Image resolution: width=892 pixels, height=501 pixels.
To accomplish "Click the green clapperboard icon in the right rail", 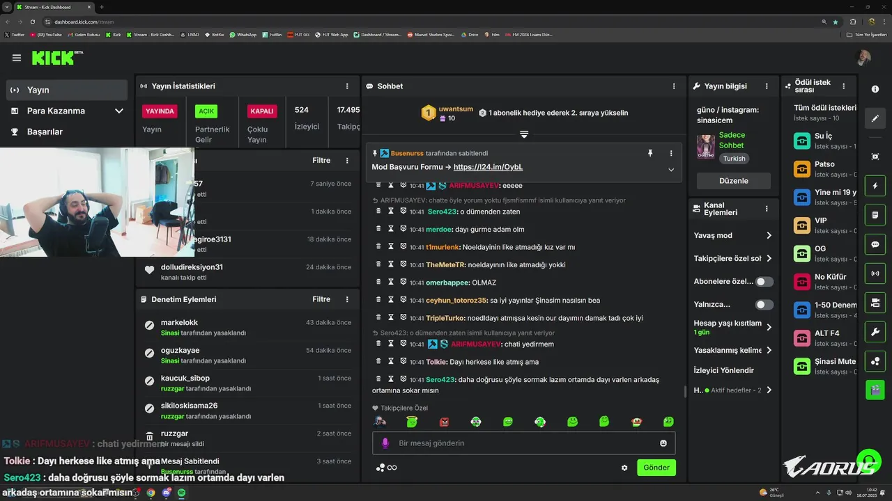I will 875,390.
